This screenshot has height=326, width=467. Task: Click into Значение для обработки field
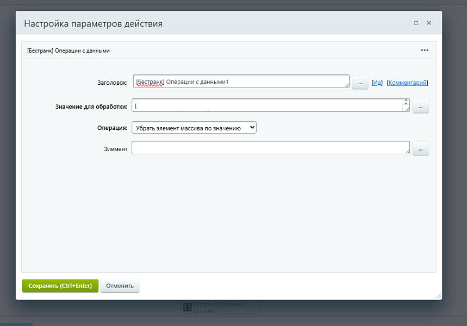266,105
